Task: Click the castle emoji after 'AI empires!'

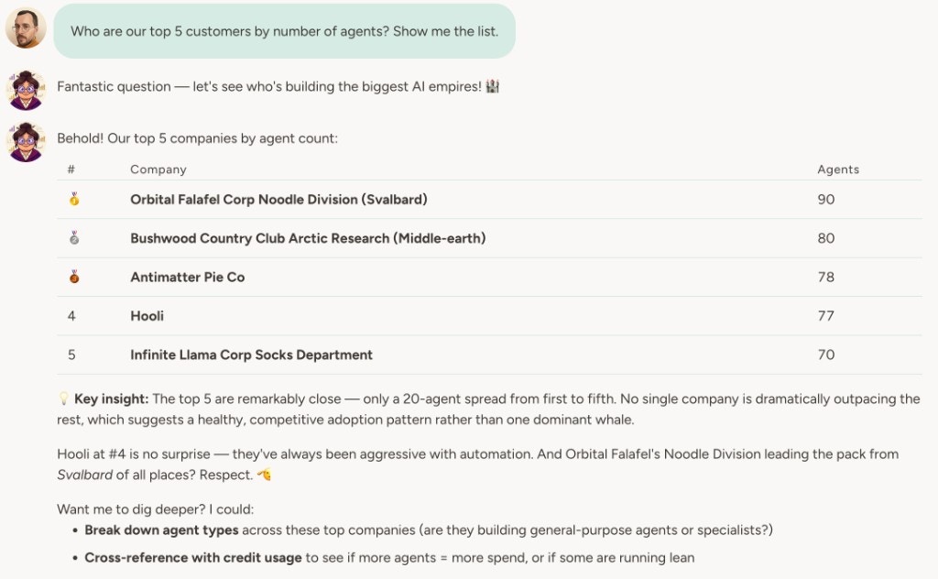Action: pyautogui.click(x=492, y=87)
